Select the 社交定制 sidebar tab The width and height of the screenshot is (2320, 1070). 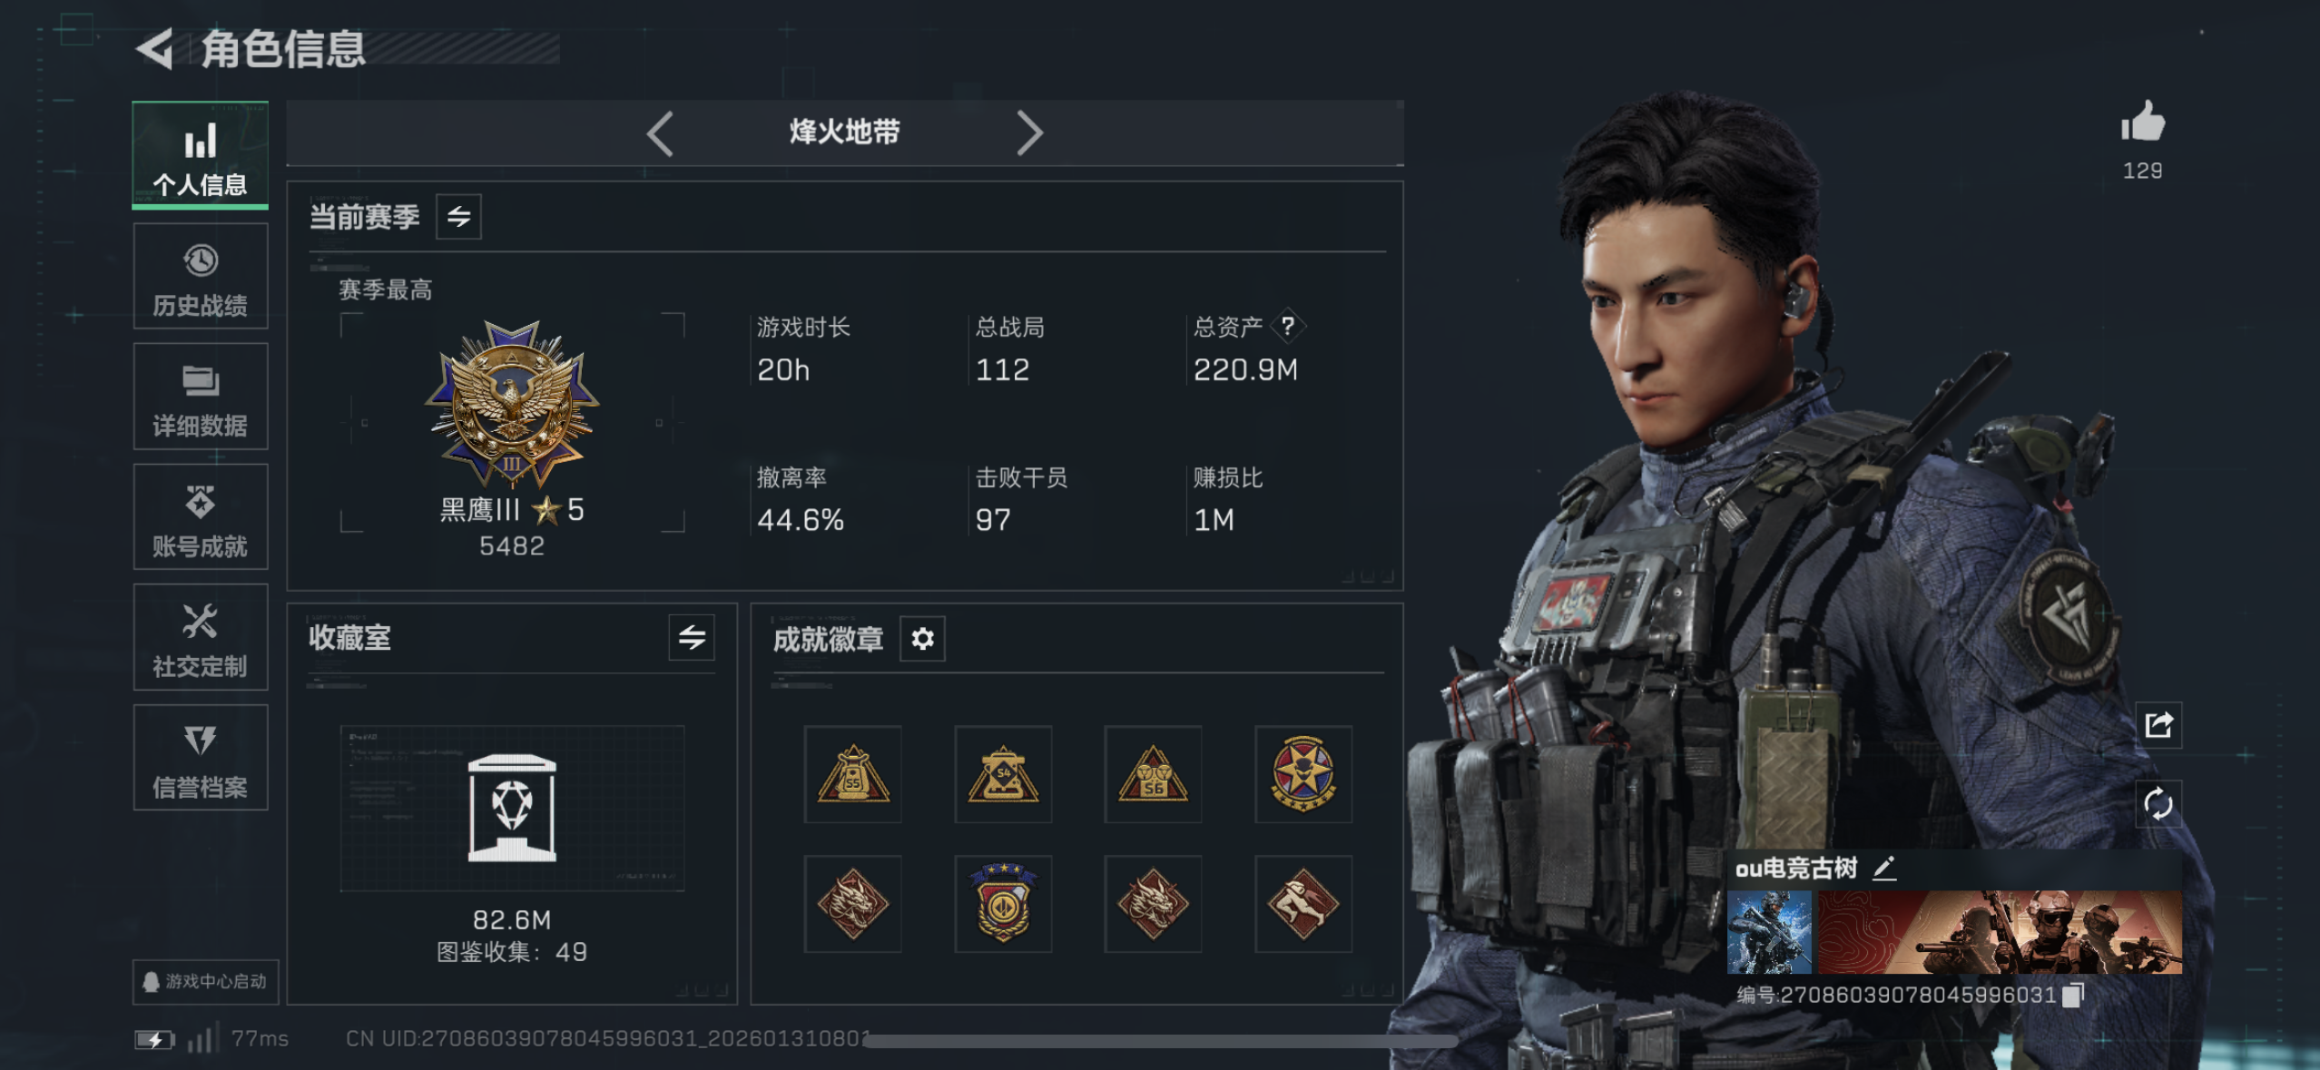tap(201, 637)
